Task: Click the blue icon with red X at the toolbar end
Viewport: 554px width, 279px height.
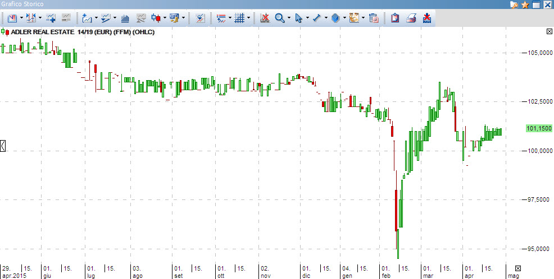Action: [x=427, y=18]
